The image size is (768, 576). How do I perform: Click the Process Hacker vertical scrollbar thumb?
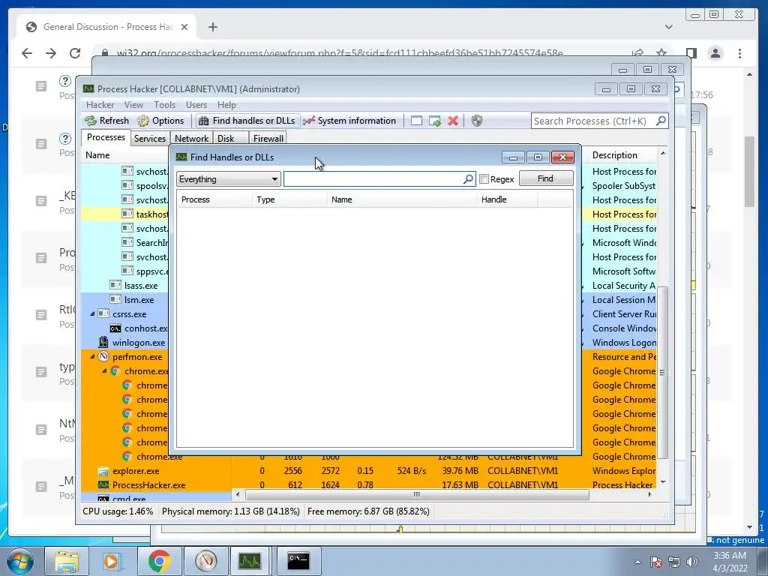pos(662,372)
